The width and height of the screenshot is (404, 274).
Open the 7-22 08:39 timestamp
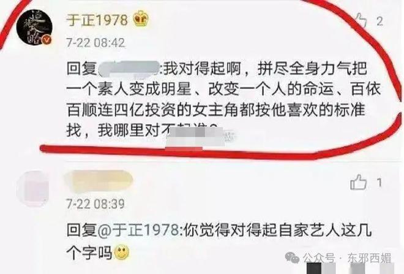95,204
